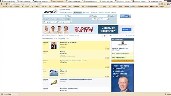Screen dimensions: 171x96
Task: Open the WMaster bookmarks folder
Action: pyautogui.click(x=63, y=6)
